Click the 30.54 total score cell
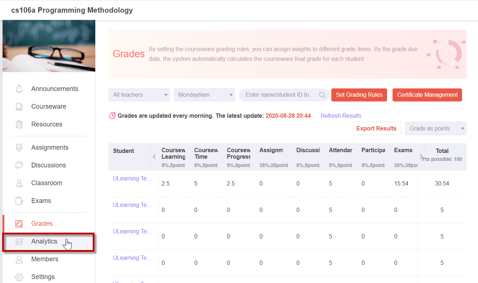This screenshot has height=283, width=478. coord(442,184)
